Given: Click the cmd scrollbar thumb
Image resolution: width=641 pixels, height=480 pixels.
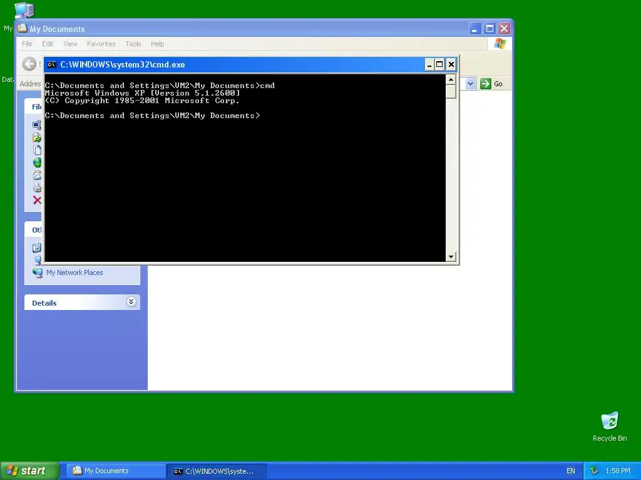Looking at the screenshot, I should coord(451,91).
